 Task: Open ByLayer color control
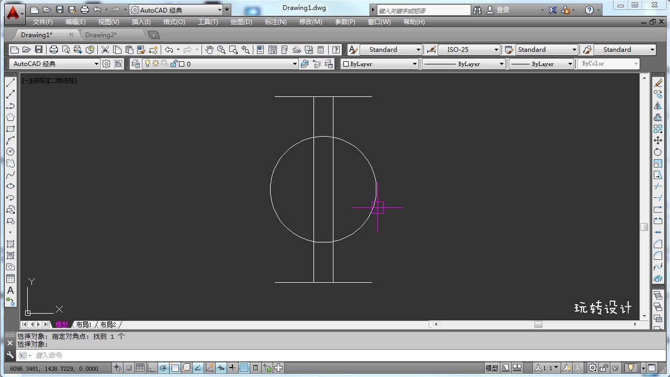pos(380,64)
